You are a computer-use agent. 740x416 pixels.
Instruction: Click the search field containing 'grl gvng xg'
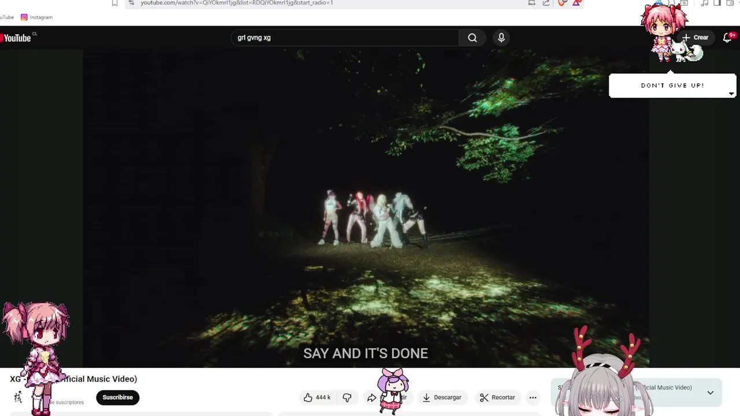[x=345, y=38]
